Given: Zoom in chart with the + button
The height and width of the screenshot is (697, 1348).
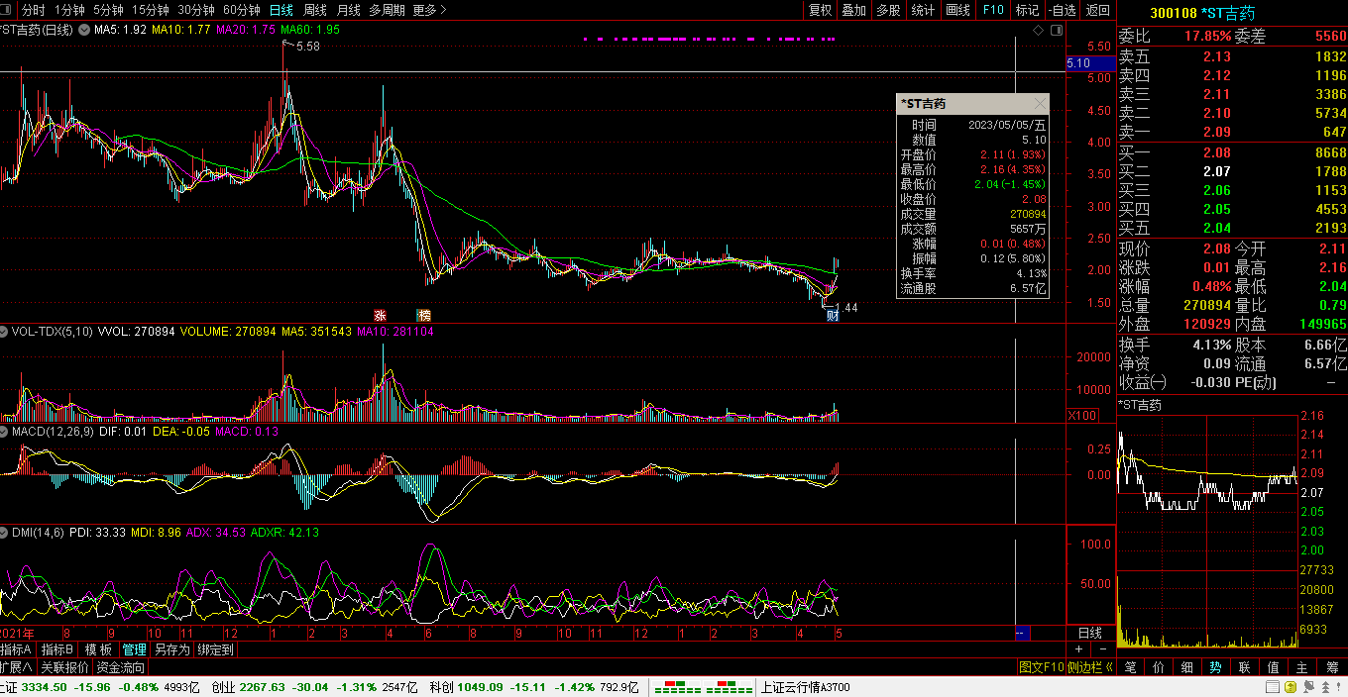Looking at the screenshot, I should tap(1078, 648).
